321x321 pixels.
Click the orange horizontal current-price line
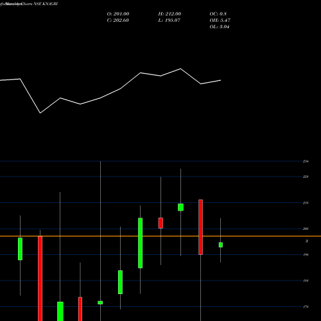point(160,236)
